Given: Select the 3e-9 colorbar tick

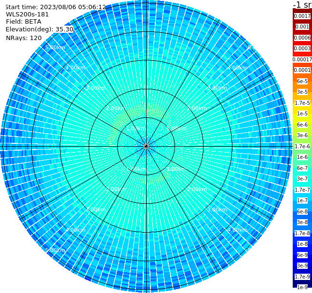Looking at the screenshot, I should pos(302,265).
